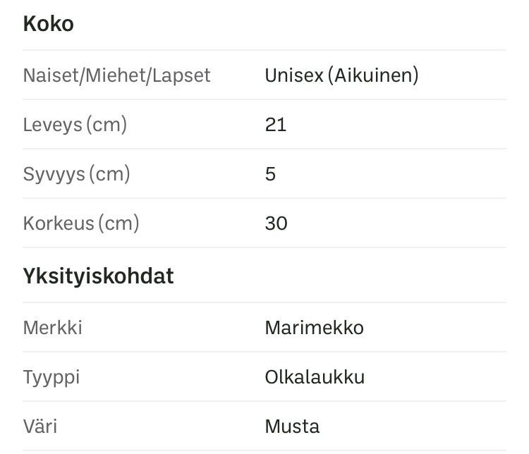Click the Tyyppi label
This screenshot has width=529, height=454.
click(51, 377)
